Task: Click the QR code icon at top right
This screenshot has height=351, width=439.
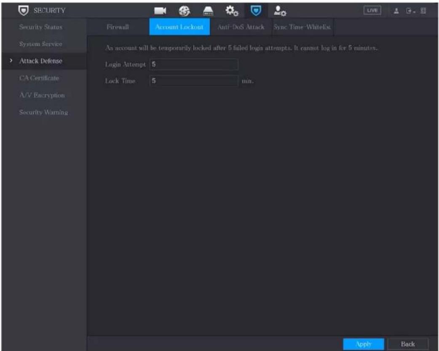Action: point(423,11)
